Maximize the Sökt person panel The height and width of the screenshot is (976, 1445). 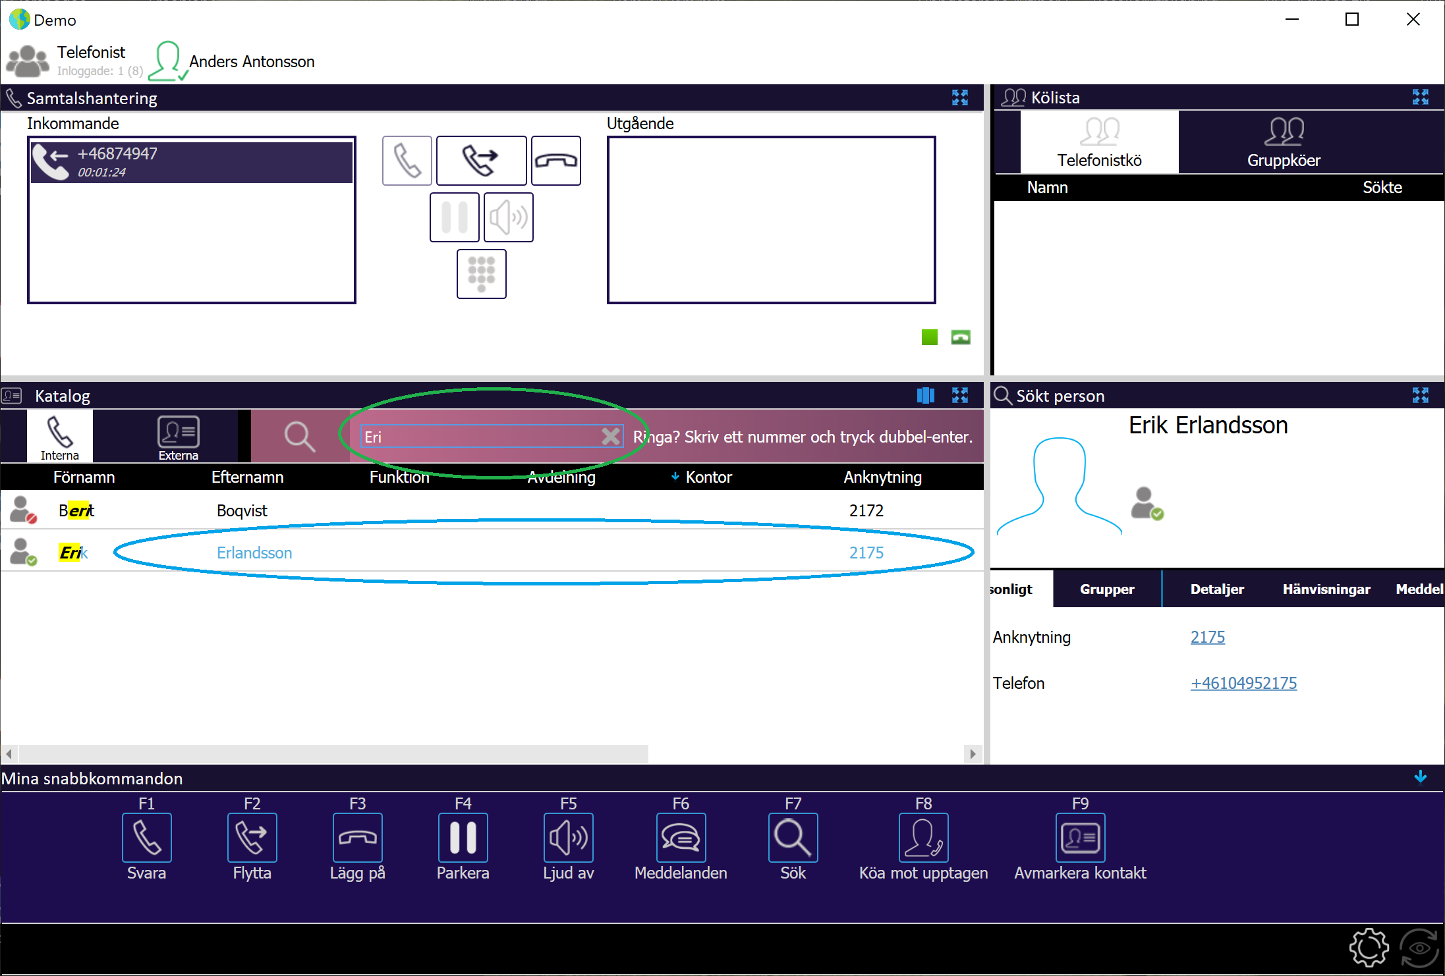point(1421,395)
